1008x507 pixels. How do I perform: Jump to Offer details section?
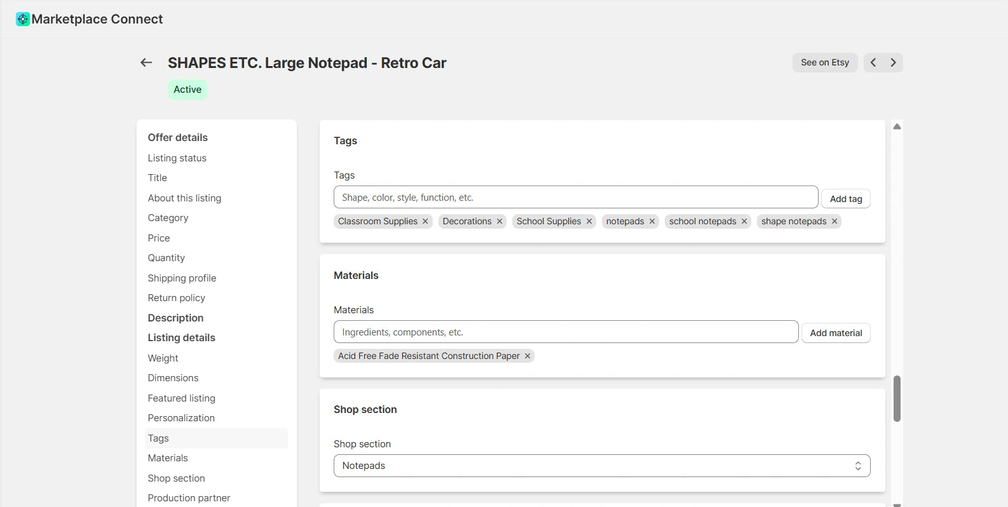coord(178,137)
